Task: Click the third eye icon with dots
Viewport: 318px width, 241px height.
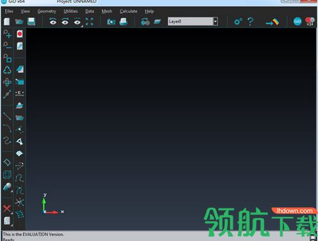Action: [x=77, y=22]
